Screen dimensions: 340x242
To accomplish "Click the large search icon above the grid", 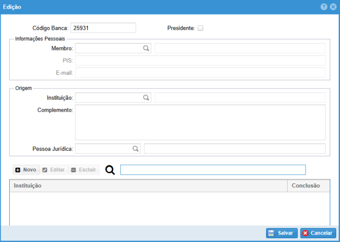I will [110, 170].
